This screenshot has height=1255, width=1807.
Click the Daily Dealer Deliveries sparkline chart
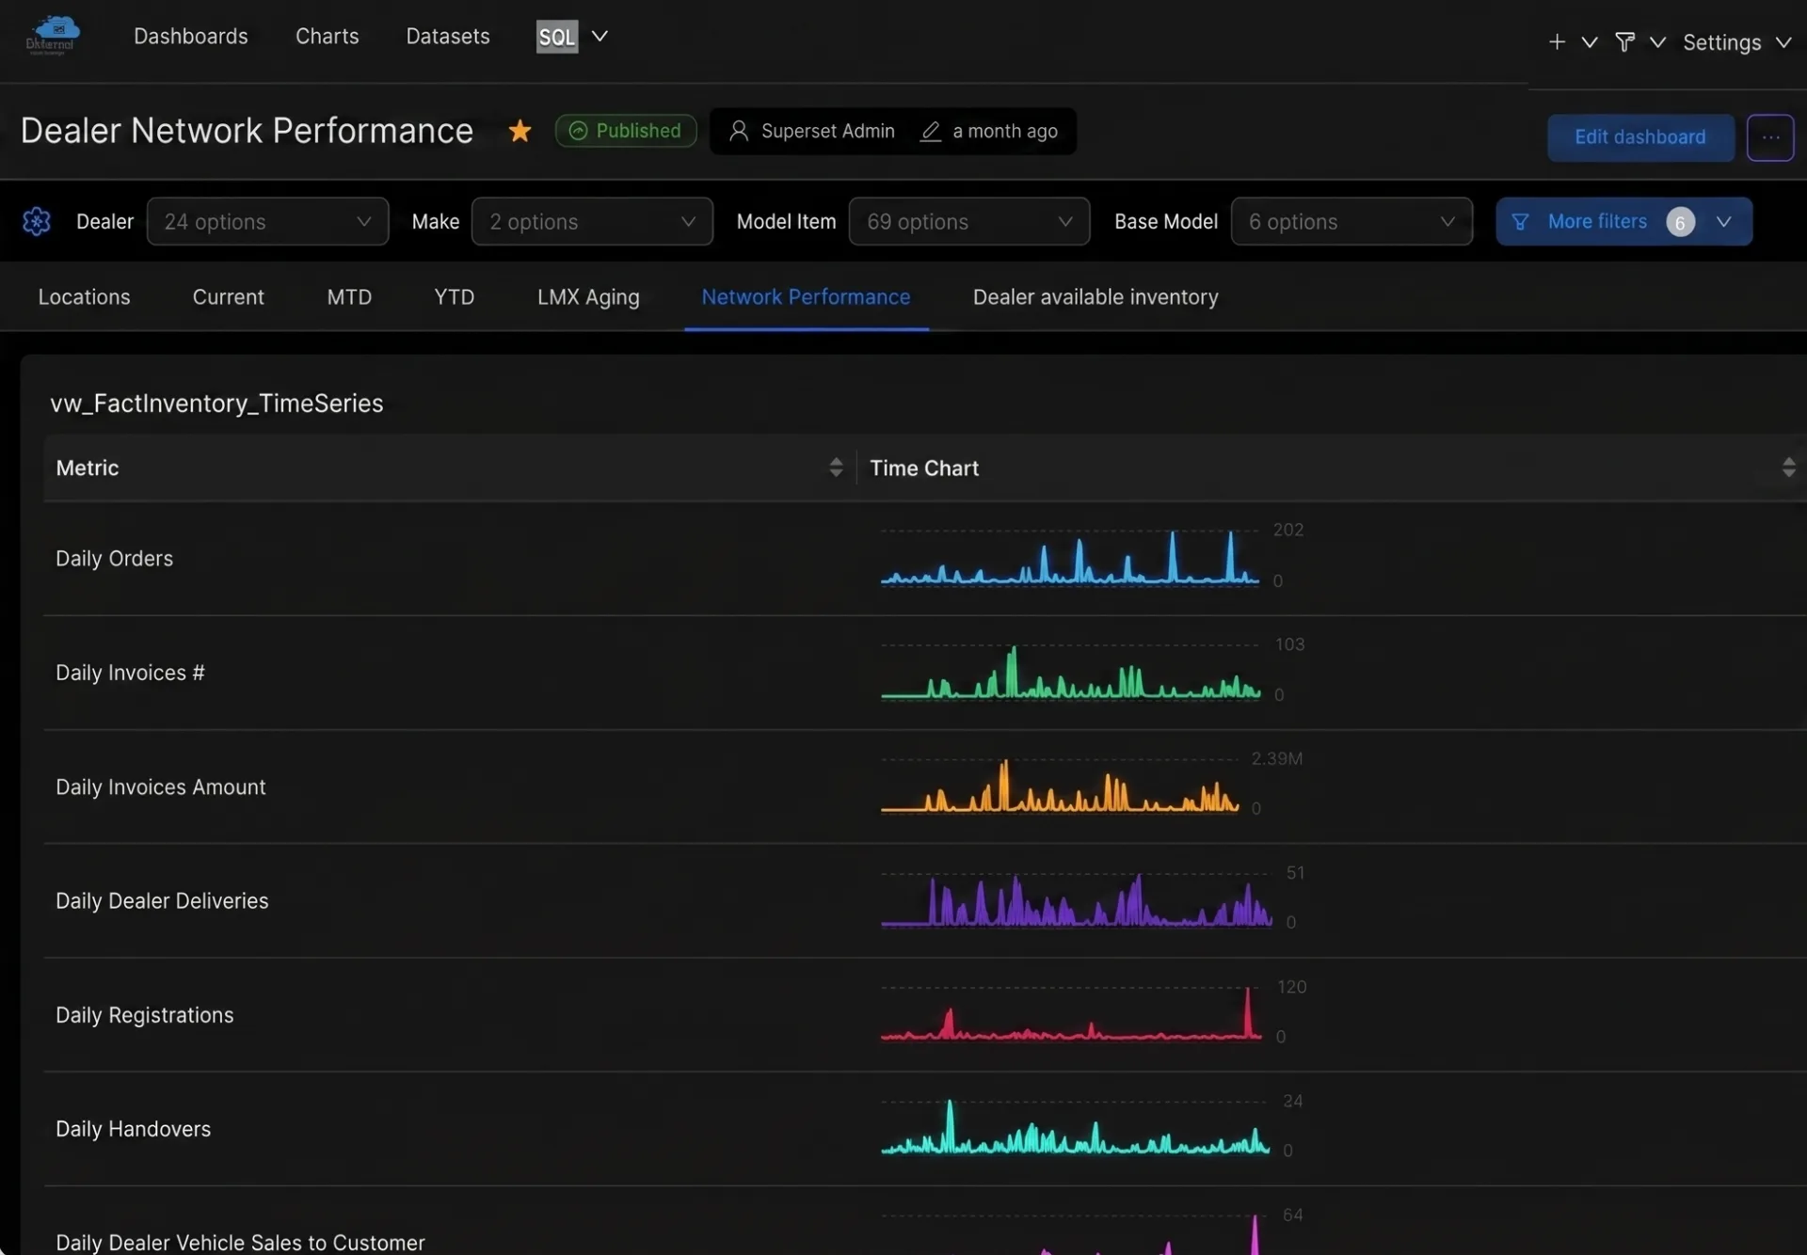(x=1077, y=899)
